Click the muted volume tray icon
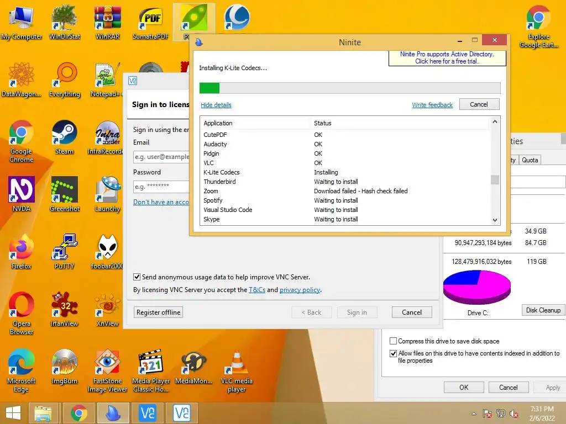The image size is (566, 424). point(514,414)
